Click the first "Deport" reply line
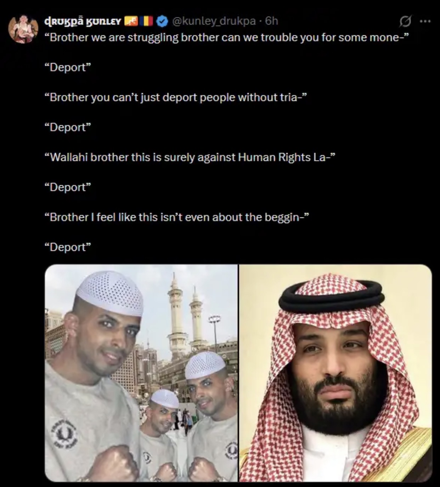This screenshot has height=487, width=440. [68, 67]
